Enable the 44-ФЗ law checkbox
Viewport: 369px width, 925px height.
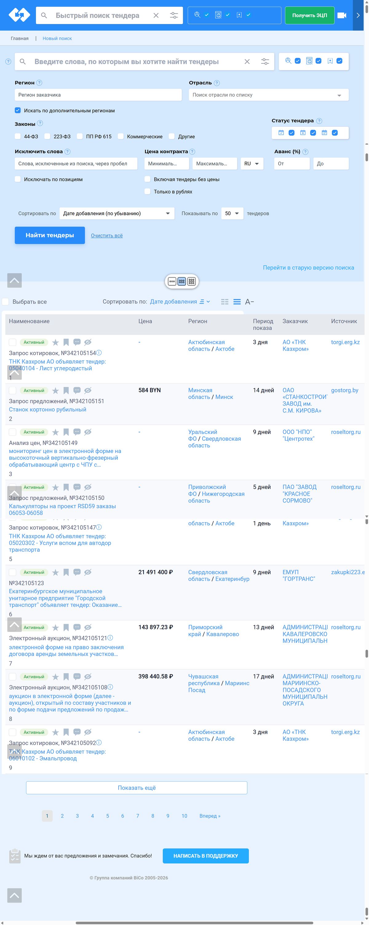18,136
